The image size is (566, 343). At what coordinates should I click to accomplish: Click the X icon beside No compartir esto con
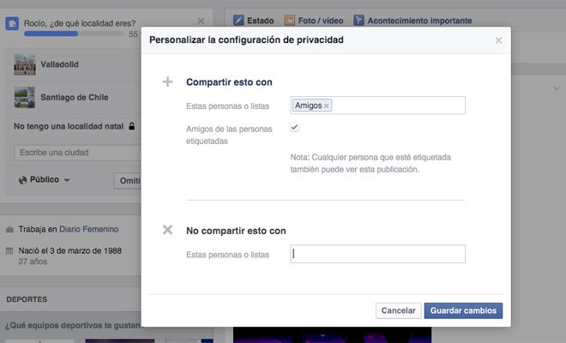point(167,230)
